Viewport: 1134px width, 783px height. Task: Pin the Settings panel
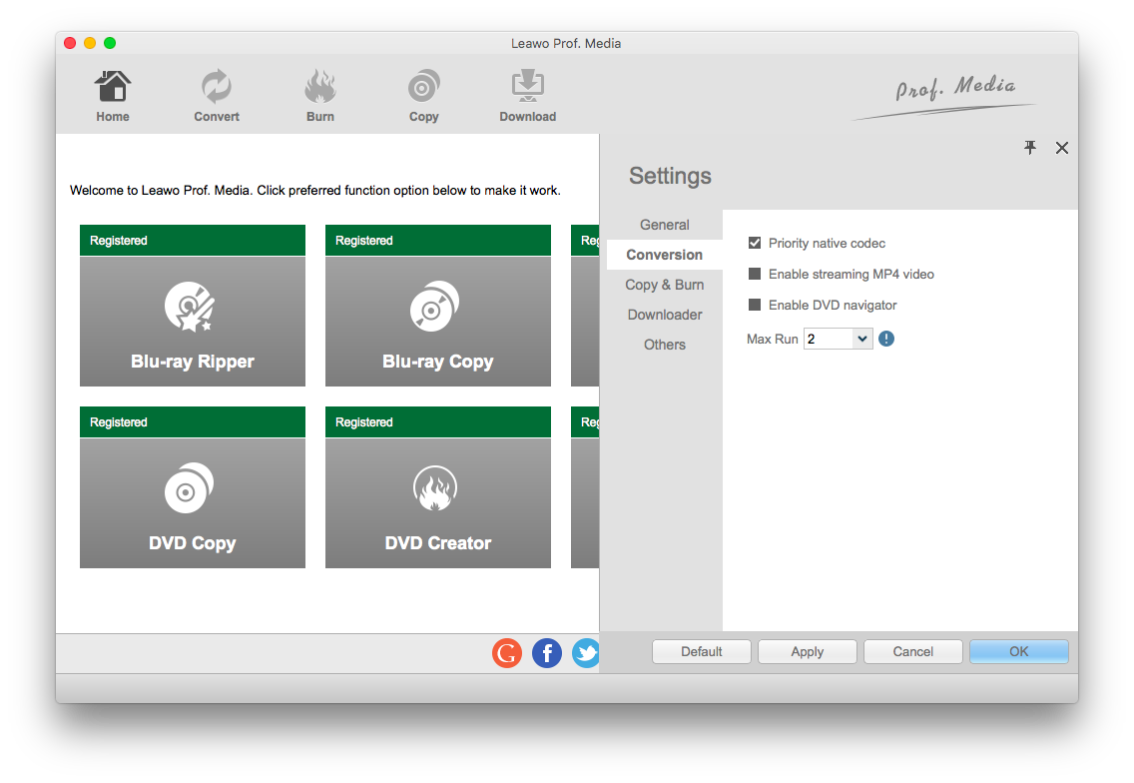point(1030,148)
